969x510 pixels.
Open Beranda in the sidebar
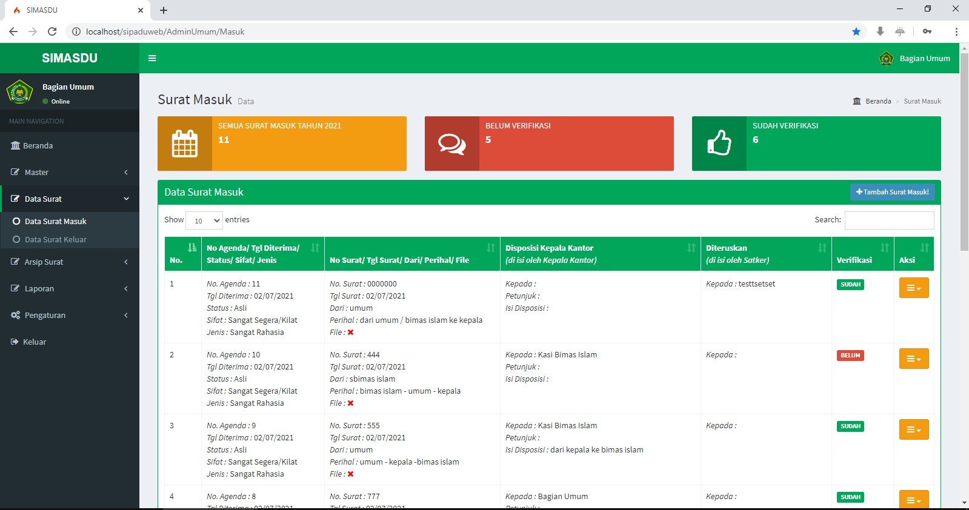70,145
